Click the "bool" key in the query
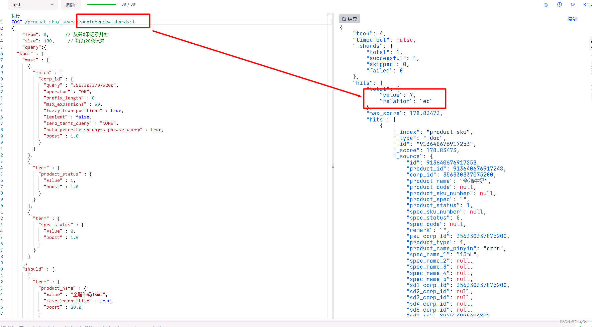 pos(25,54)
